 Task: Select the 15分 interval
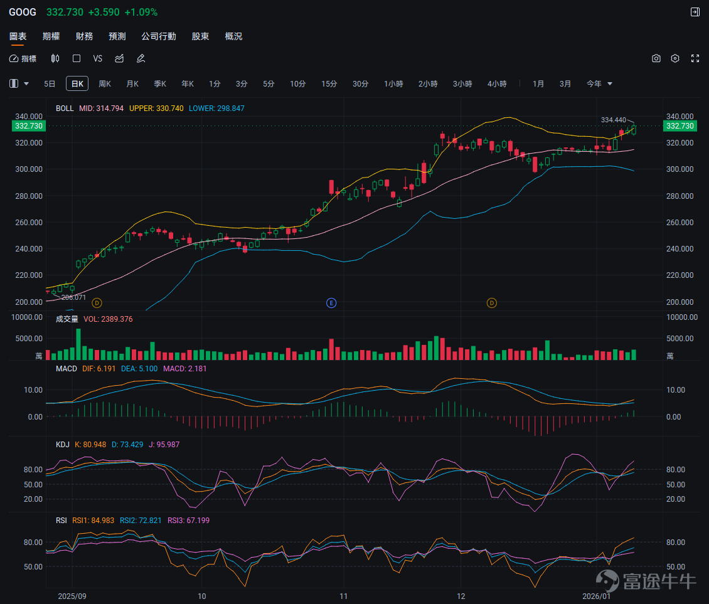[329, 83]
